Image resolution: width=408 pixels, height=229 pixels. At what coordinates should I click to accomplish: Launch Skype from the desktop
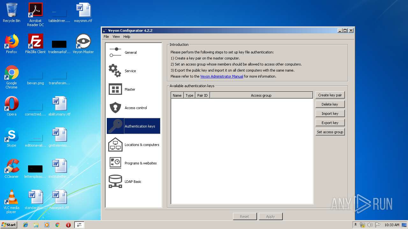(x=11, y=137)
